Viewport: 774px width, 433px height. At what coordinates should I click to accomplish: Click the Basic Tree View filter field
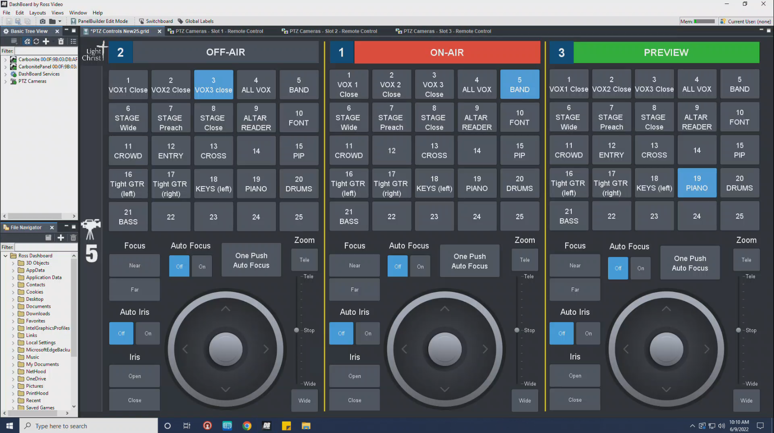point(46,51)
